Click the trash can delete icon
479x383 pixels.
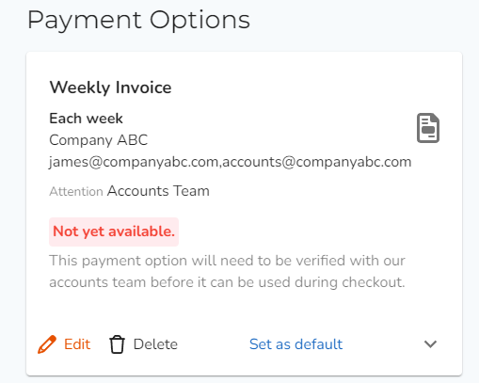pyautogui.click(x=117, y=344)
